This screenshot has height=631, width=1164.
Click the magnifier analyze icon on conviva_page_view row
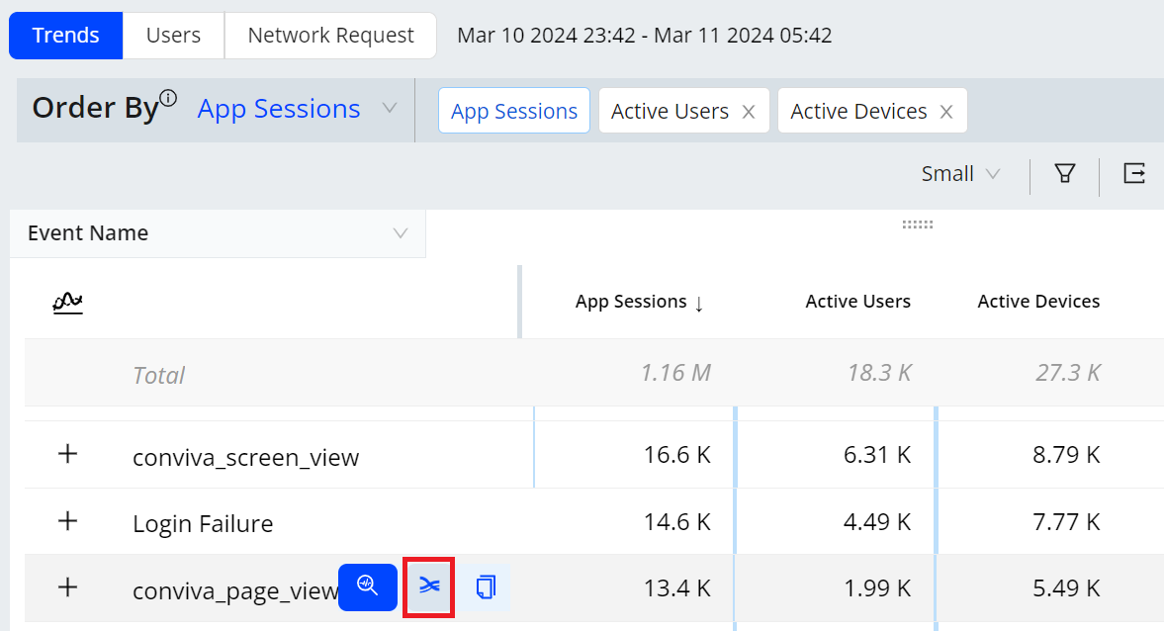pos(367,586)
